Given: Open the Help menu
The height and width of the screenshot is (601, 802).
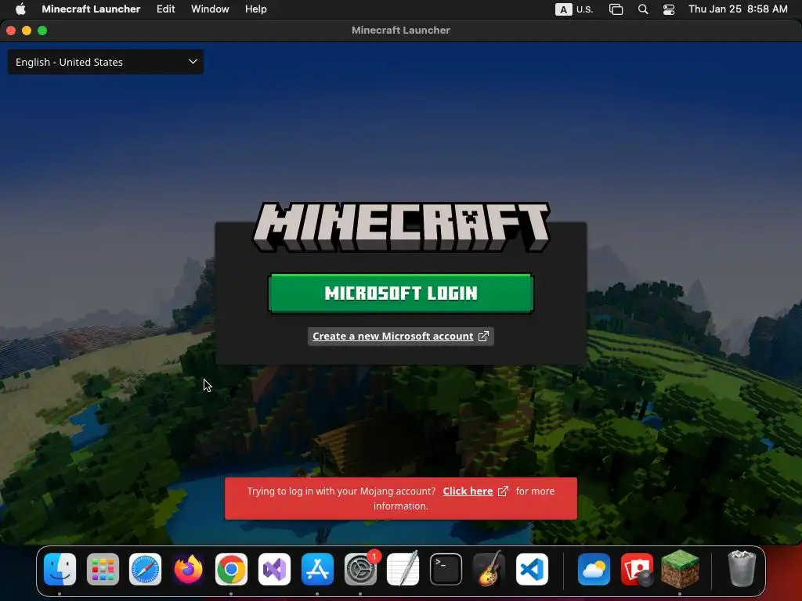Looking at the screenshot, I should pyautogui.click(x=256, y=9).
